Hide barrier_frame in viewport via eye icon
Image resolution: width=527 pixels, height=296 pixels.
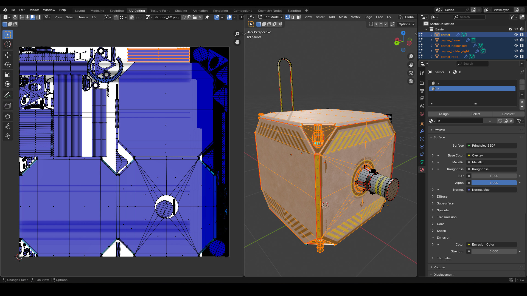click(x=516, y=40)
